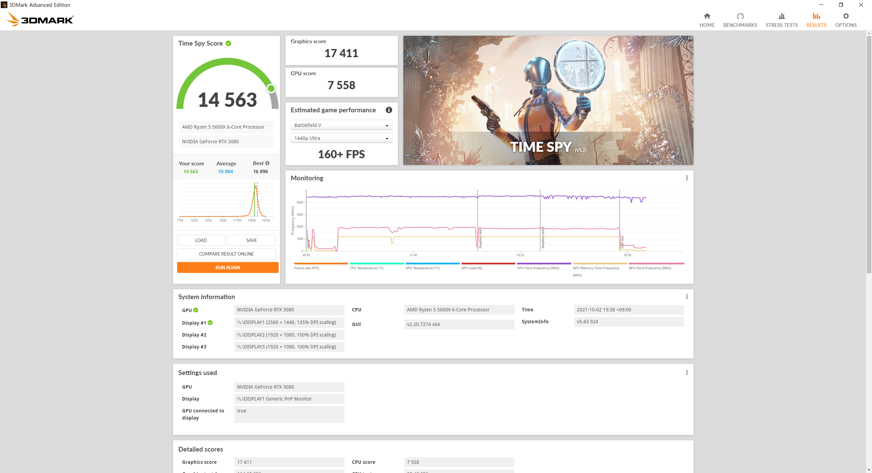Viewport: 872px width, 473px height.
Task: Click the info icon next to Best
Action: tap(267, 163)
